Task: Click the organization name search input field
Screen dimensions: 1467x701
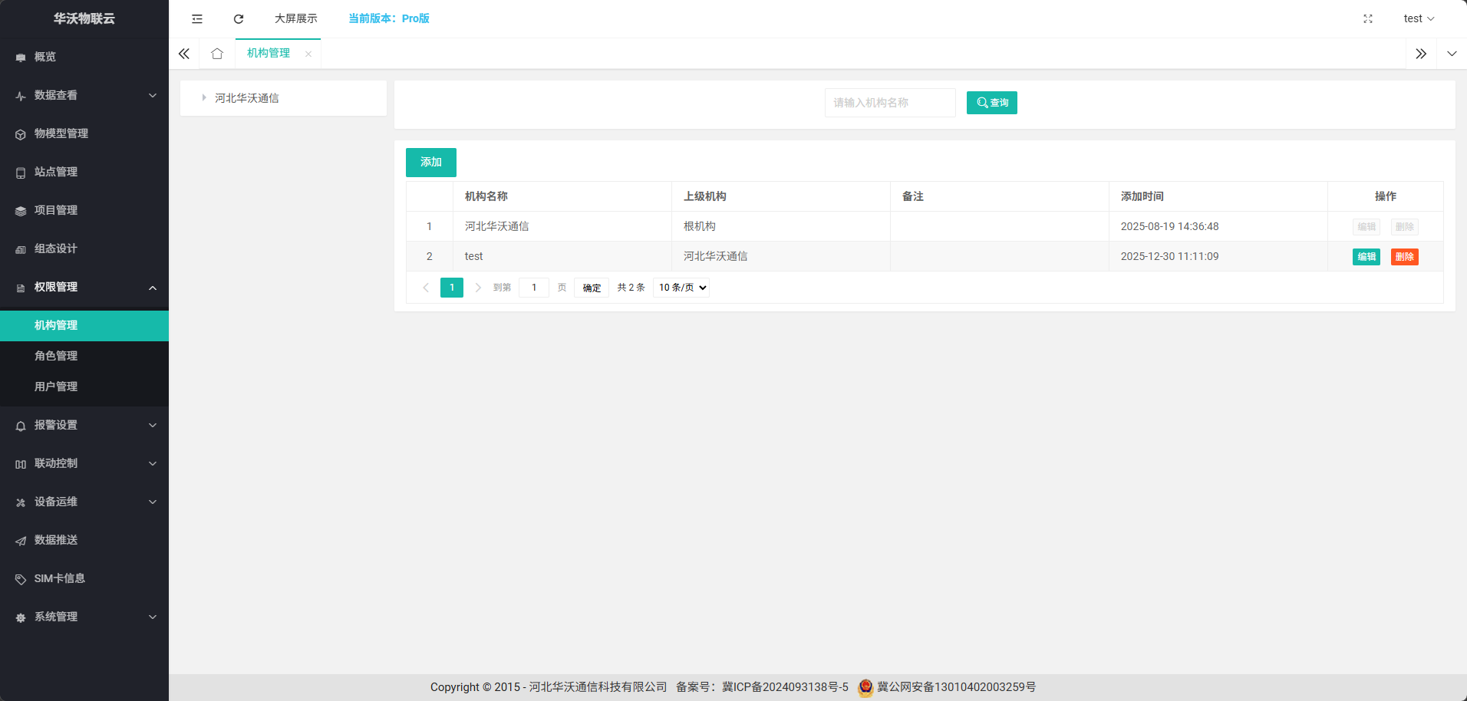Action: pos(889,102)
